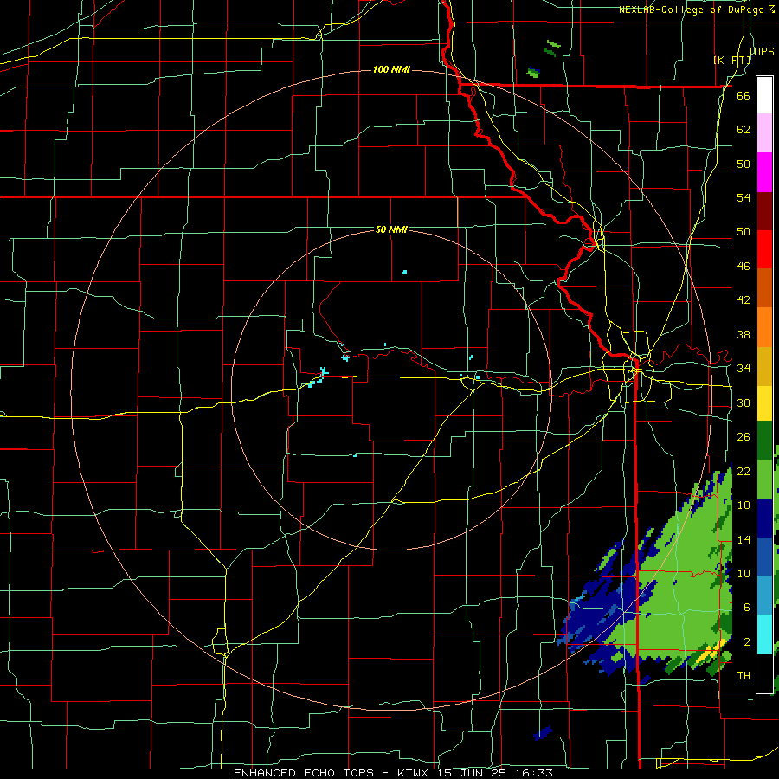
Task: Click the 18 value on the scale
Action: coord(744,505)
